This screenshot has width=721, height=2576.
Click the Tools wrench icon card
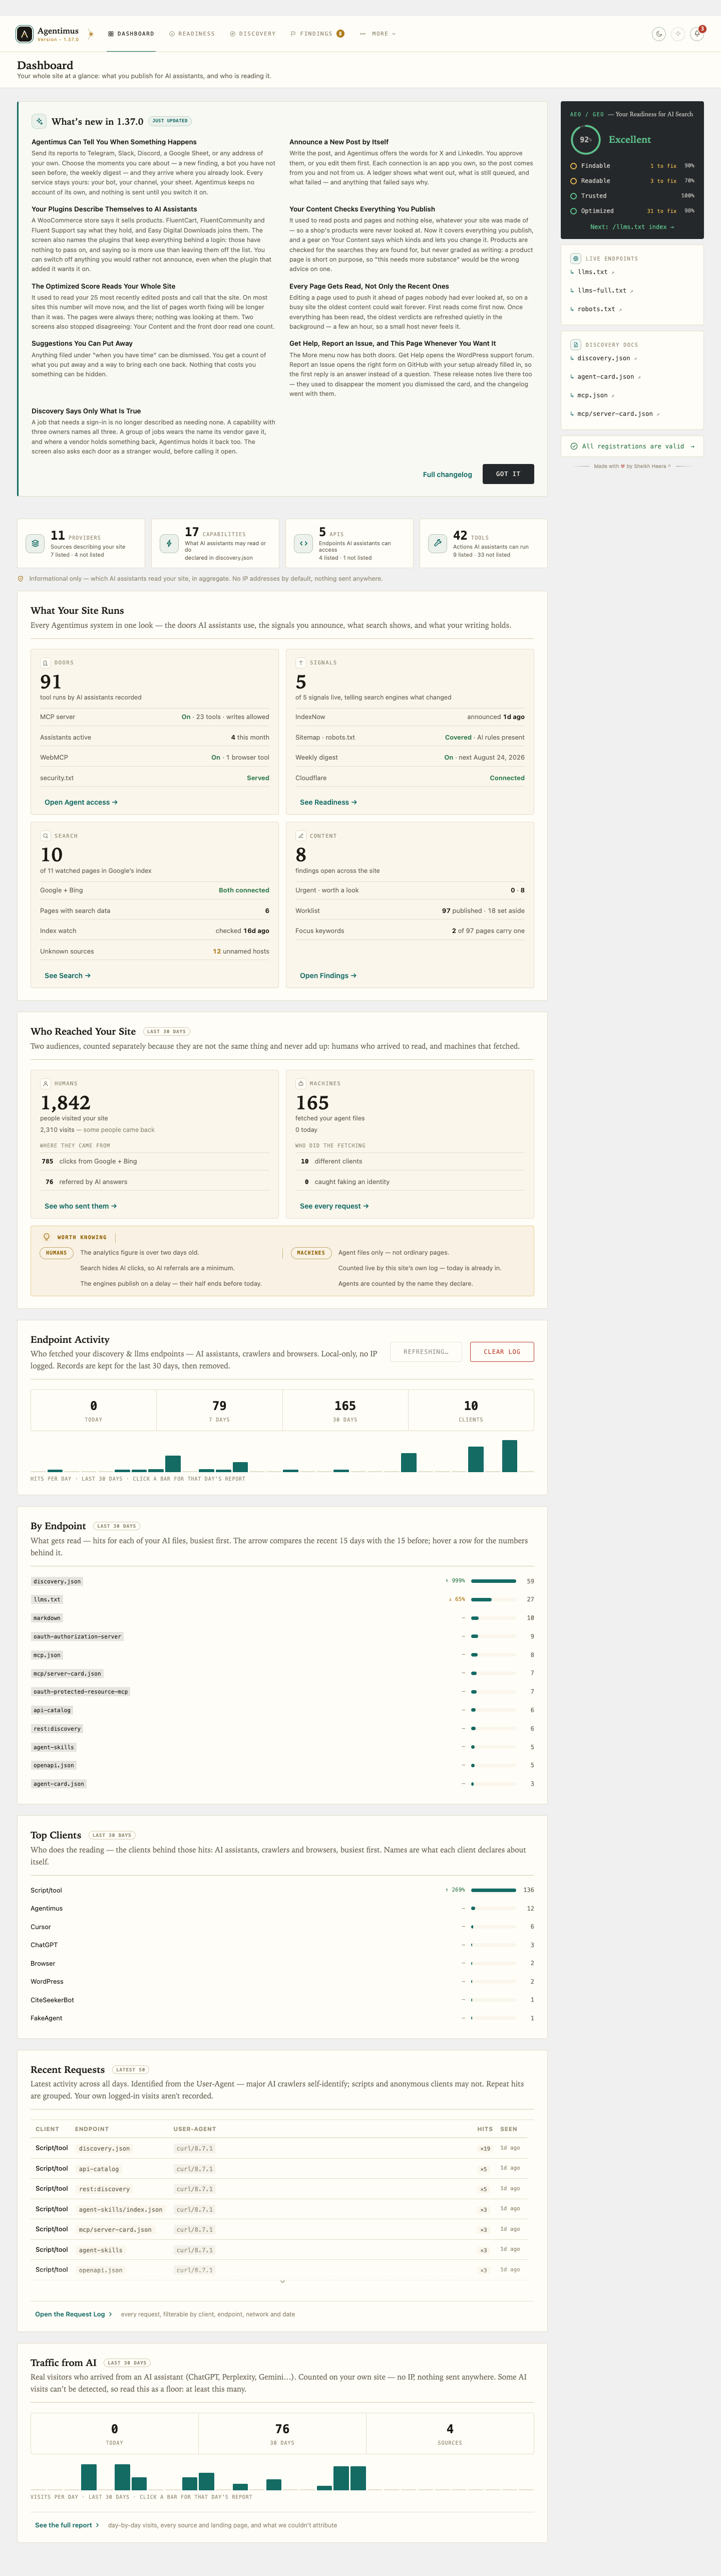(438, 543)
